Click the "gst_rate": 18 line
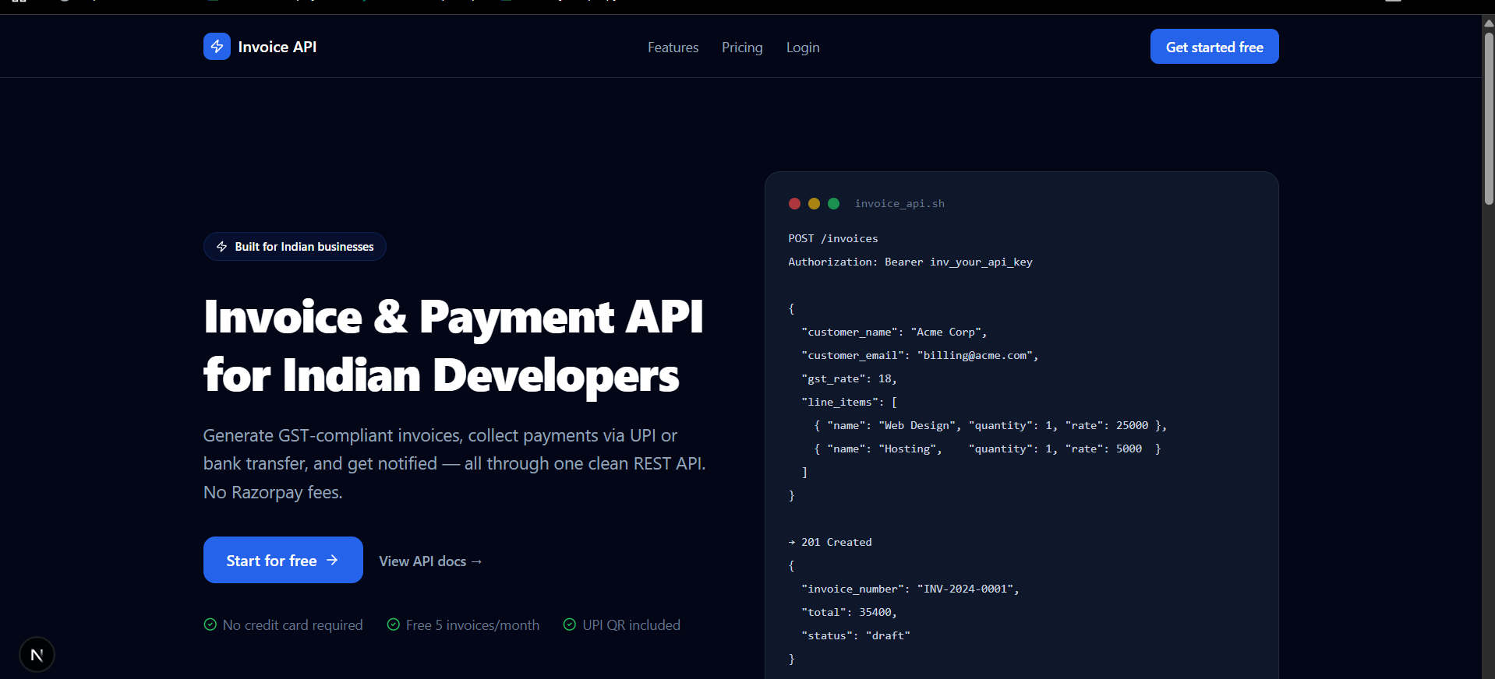Viewport: 1495px width, 679px height. tap(849, 378)
